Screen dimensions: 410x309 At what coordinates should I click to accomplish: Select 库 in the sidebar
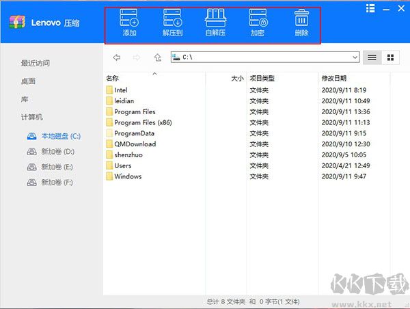pyautogui.click(x=25, y=99)
